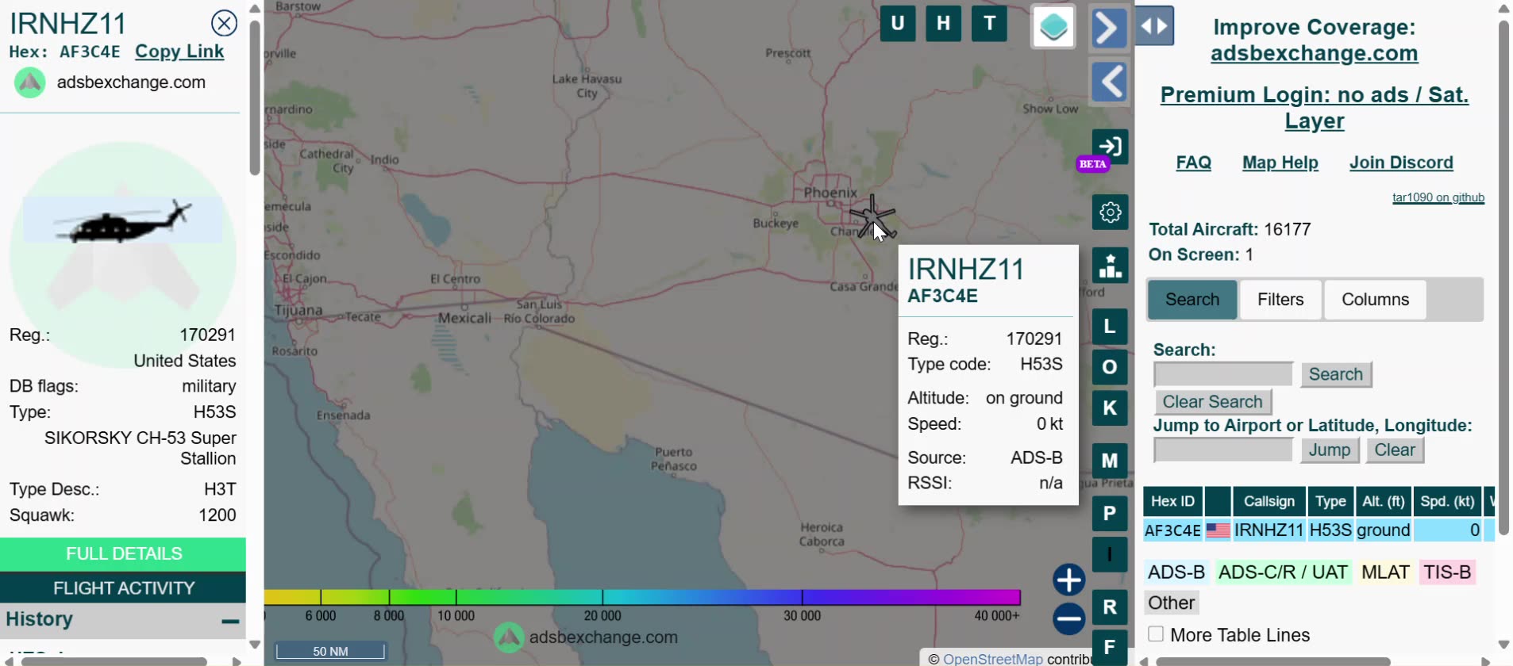Viewport: 1513px width, 666px height.
Task: Click the Jump button
Action: click(1330, 450)
